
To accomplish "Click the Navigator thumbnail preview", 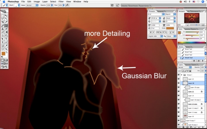I will point(192,18).
